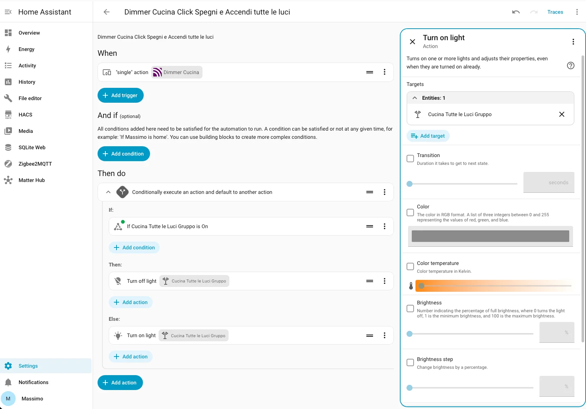
Task: Add a new trigger
Action: (x=121, y=95)
